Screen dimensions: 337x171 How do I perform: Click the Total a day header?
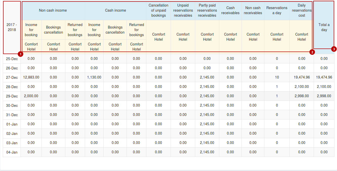[324, 27]
